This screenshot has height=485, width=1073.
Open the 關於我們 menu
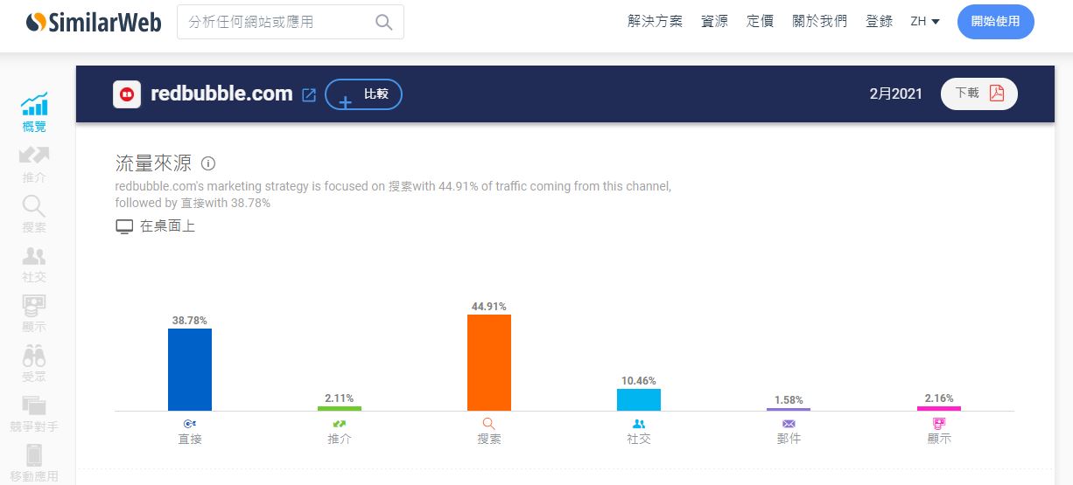coord(819,22)
